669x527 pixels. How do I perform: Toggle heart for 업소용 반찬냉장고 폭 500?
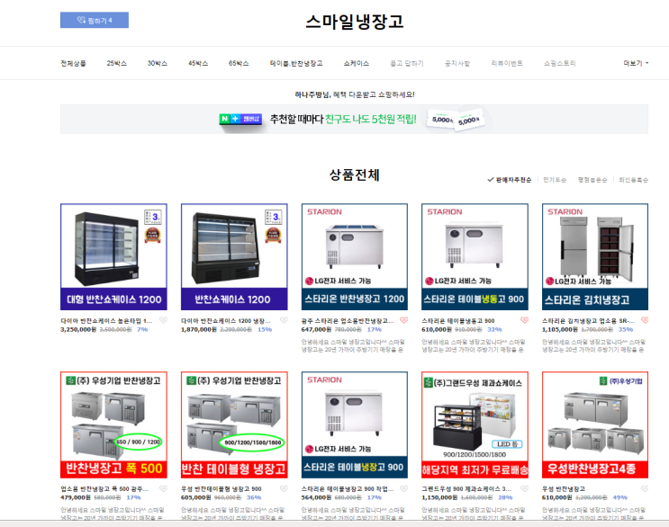[163, 488]
